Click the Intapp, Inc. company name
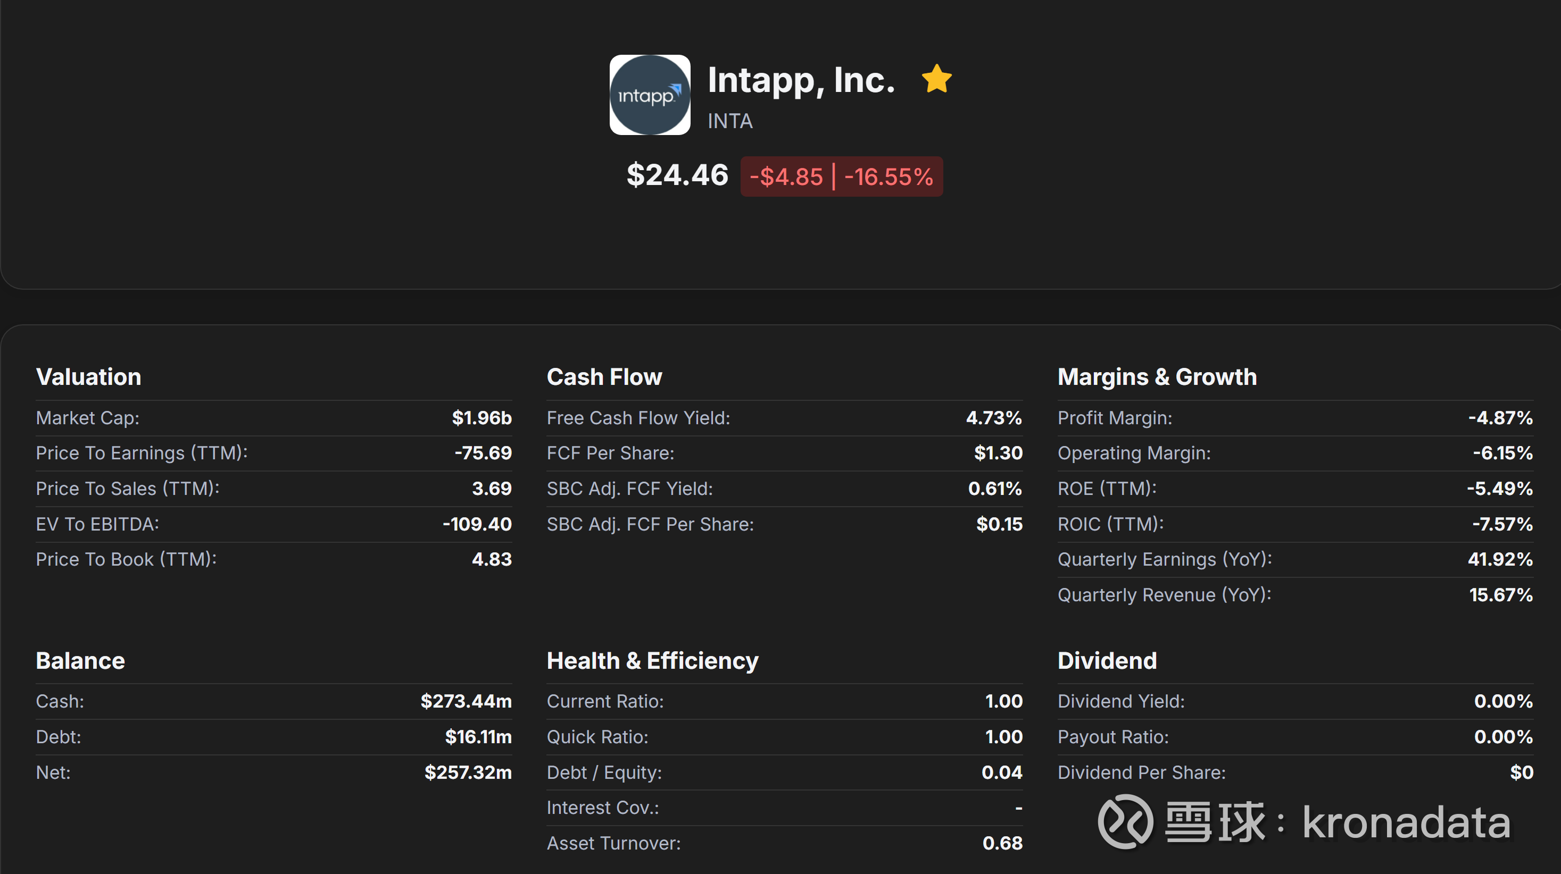 801,80
